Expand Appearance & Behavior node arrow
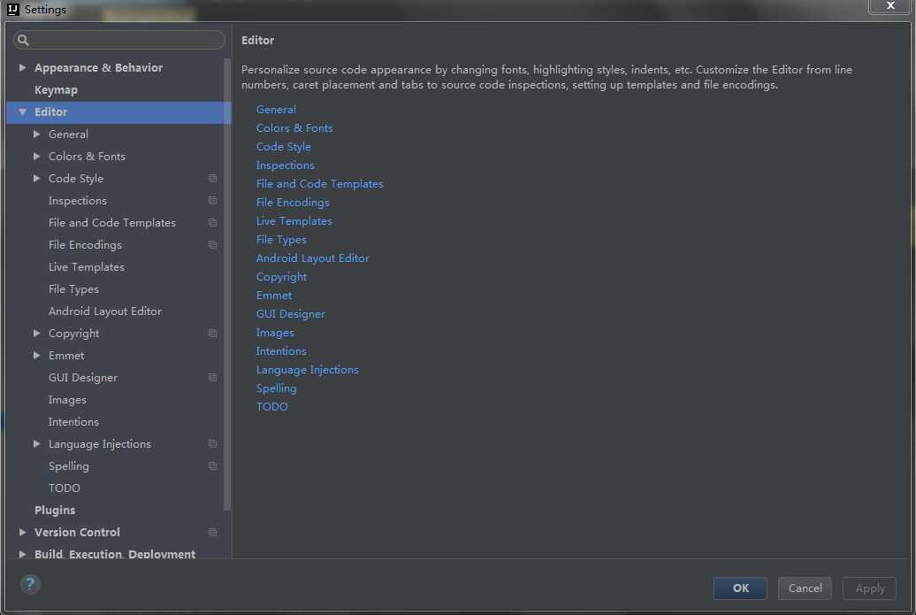Viewport: 916px width, 615px height. (x=22, y=68)
